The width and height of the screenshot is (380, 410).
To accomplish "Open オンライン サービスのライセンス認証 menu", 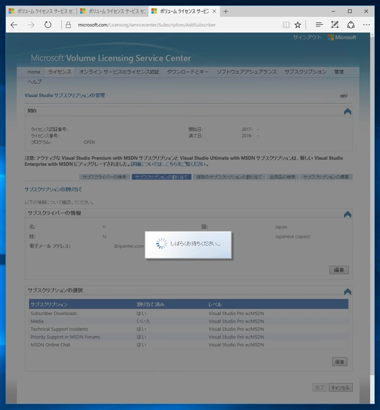I will click(x=119, y=72).
